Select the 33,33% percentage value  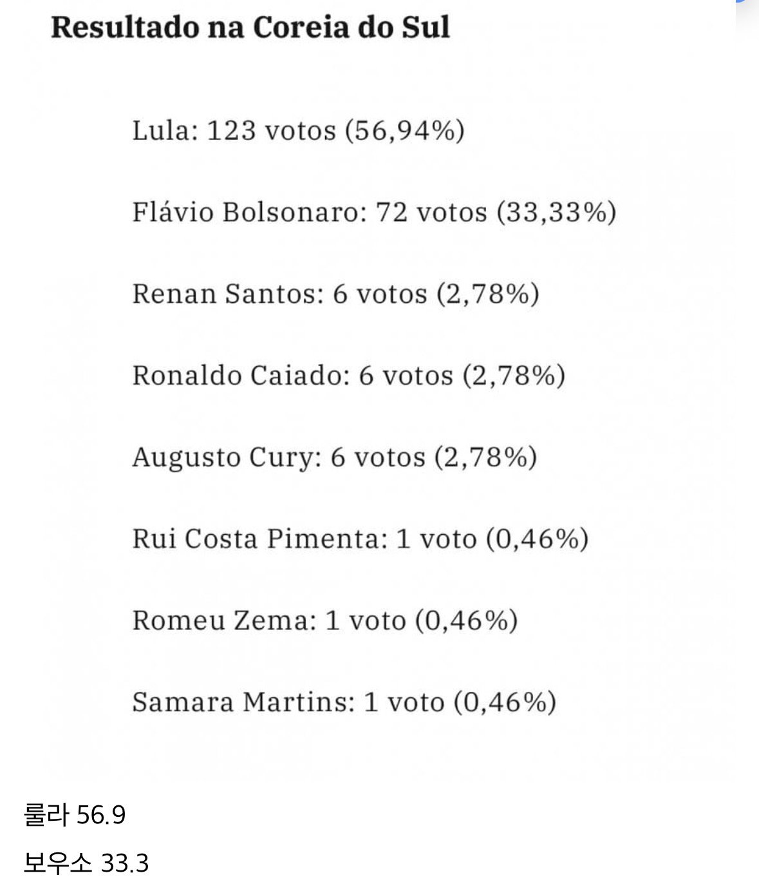pyautogui.click(x=556, y=213)
